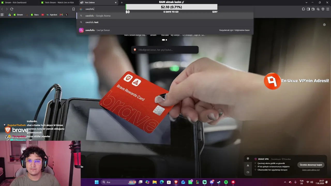The image size is (331, 186).
Task: Go forward with the forward arrow
Action: pyautogui.click(x=7, y=9)
